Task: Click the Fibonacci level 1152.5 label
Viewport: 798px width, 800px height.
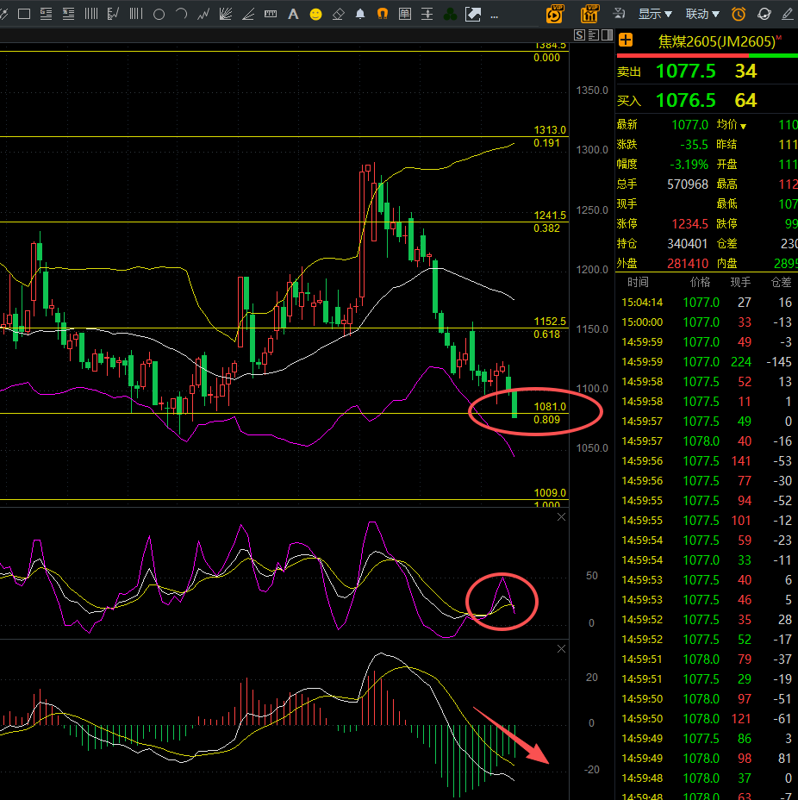Action: (x=550, y=322)
